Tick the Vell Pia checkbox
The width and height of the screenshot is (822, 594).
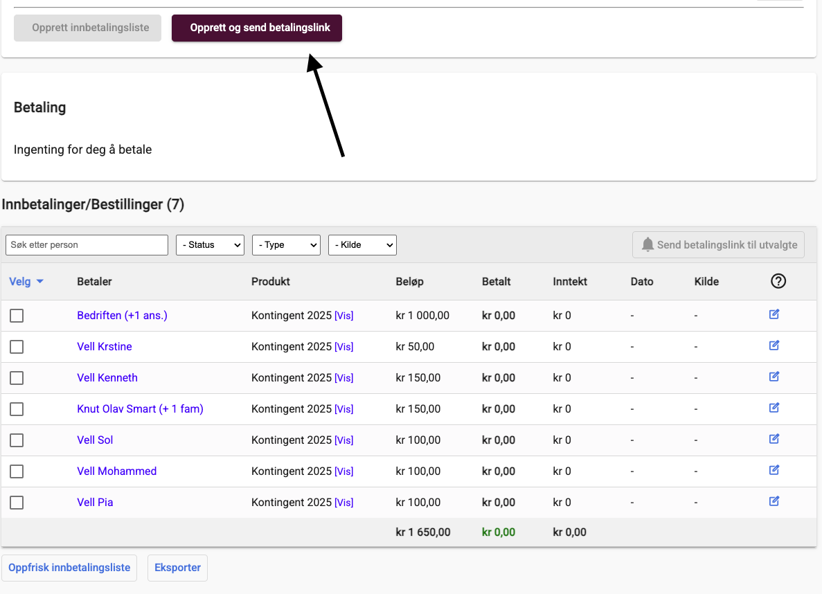(17, 503)
